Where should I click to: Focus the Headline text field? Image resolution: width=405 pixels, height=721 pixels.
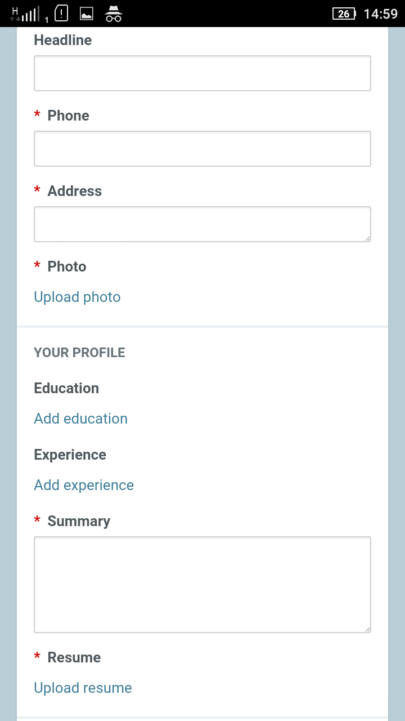tap(202, 73)
